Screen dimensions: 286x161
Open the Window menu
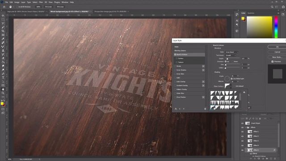pyautogui.click(x=65, y=2)
